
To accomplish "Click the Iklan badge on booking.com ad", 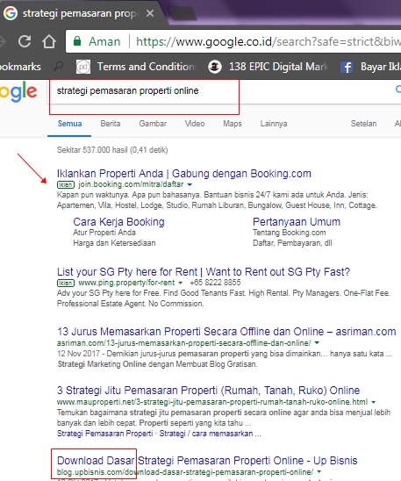I will pyautogui.click(x=66, y=184).
